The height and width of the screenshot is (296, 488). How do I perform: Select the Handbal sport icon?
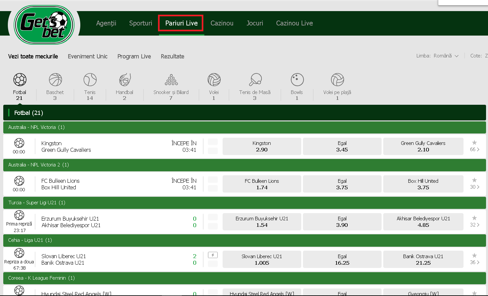point(125,80)
